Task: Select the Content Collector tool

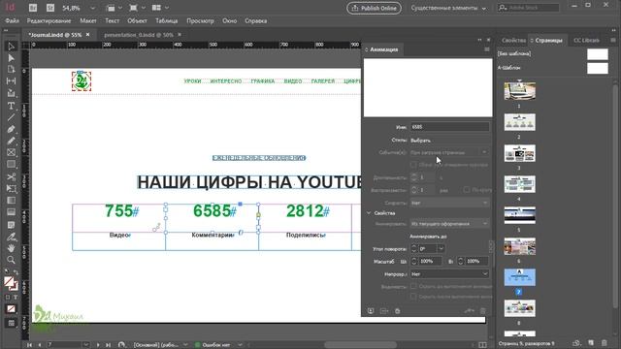Action: [x=11, y=93]
